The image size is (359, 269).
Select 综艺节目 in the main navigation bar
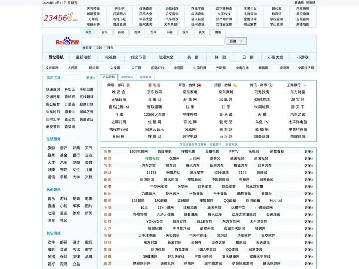pyautogui.click(x=138, y=57)
